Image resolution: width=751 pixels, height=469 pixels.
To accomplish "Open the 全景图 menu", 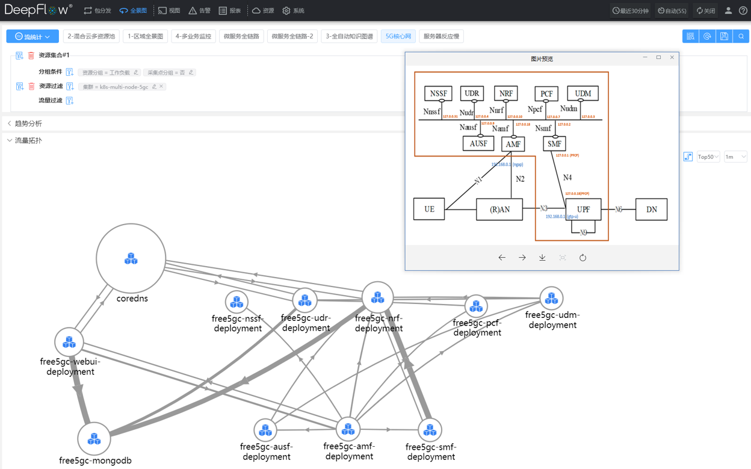I will (133, 11).
